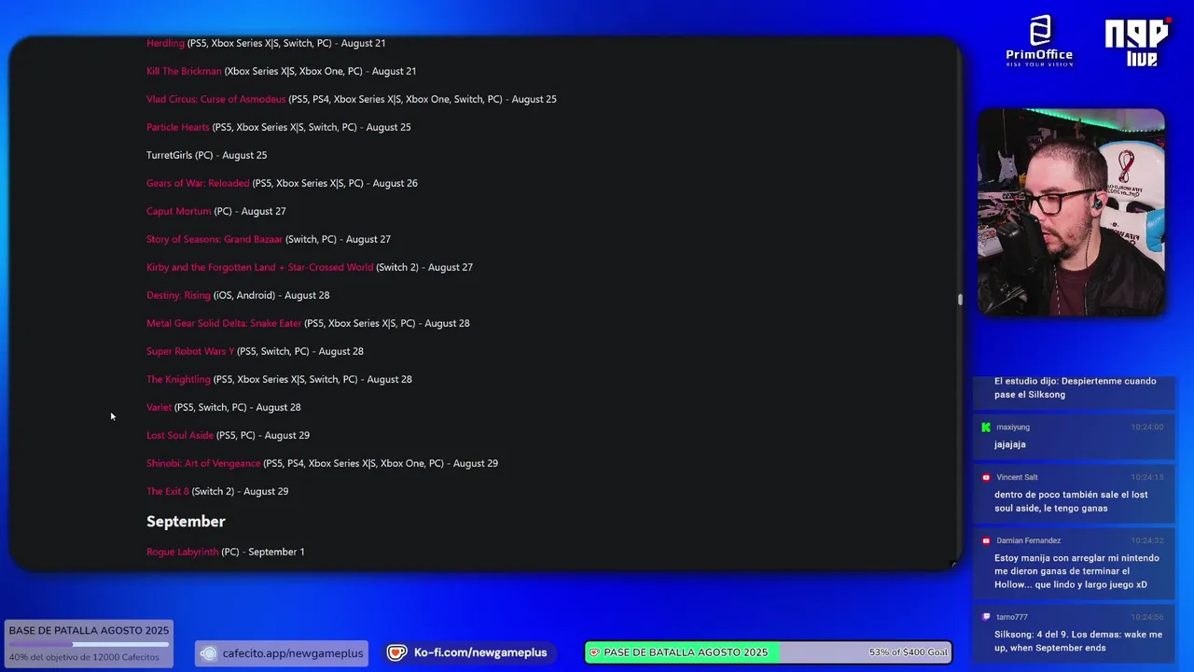Click the Ko-fi.com/newgameplus banner
The image size is (1194, 672).
(468, 653)
